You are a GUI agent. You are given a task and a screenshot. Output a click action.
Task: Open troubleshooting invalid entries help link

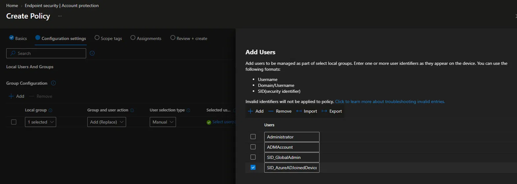coord(390,102)
